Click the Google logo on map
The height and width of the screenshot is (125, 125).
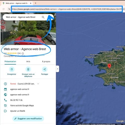point(120,121)
